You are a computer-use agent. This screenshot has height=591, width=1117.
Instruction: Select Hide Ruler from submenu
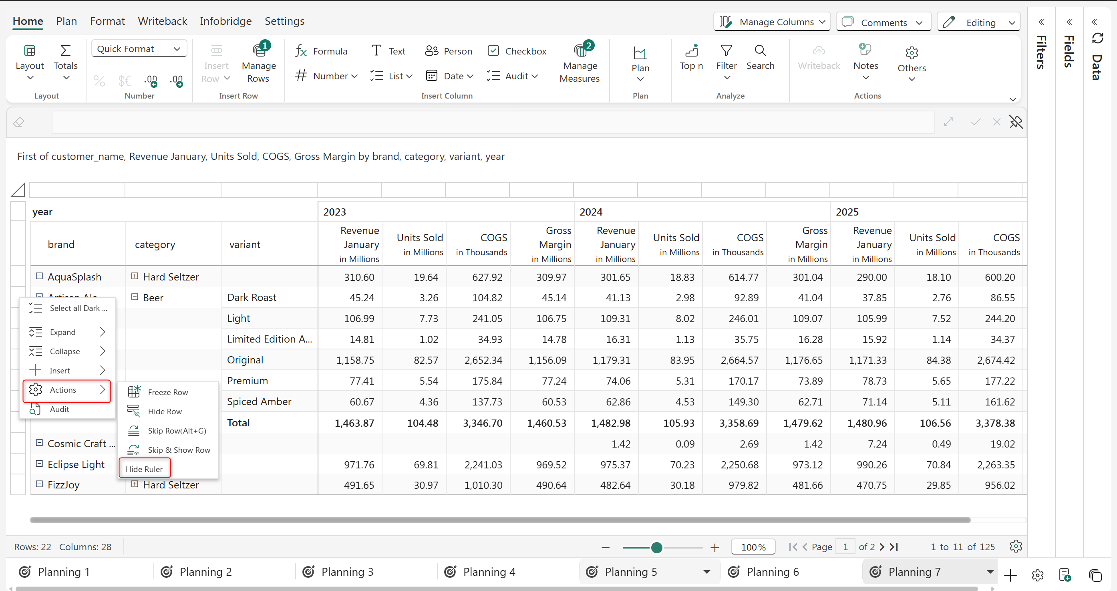click(144, 469)
